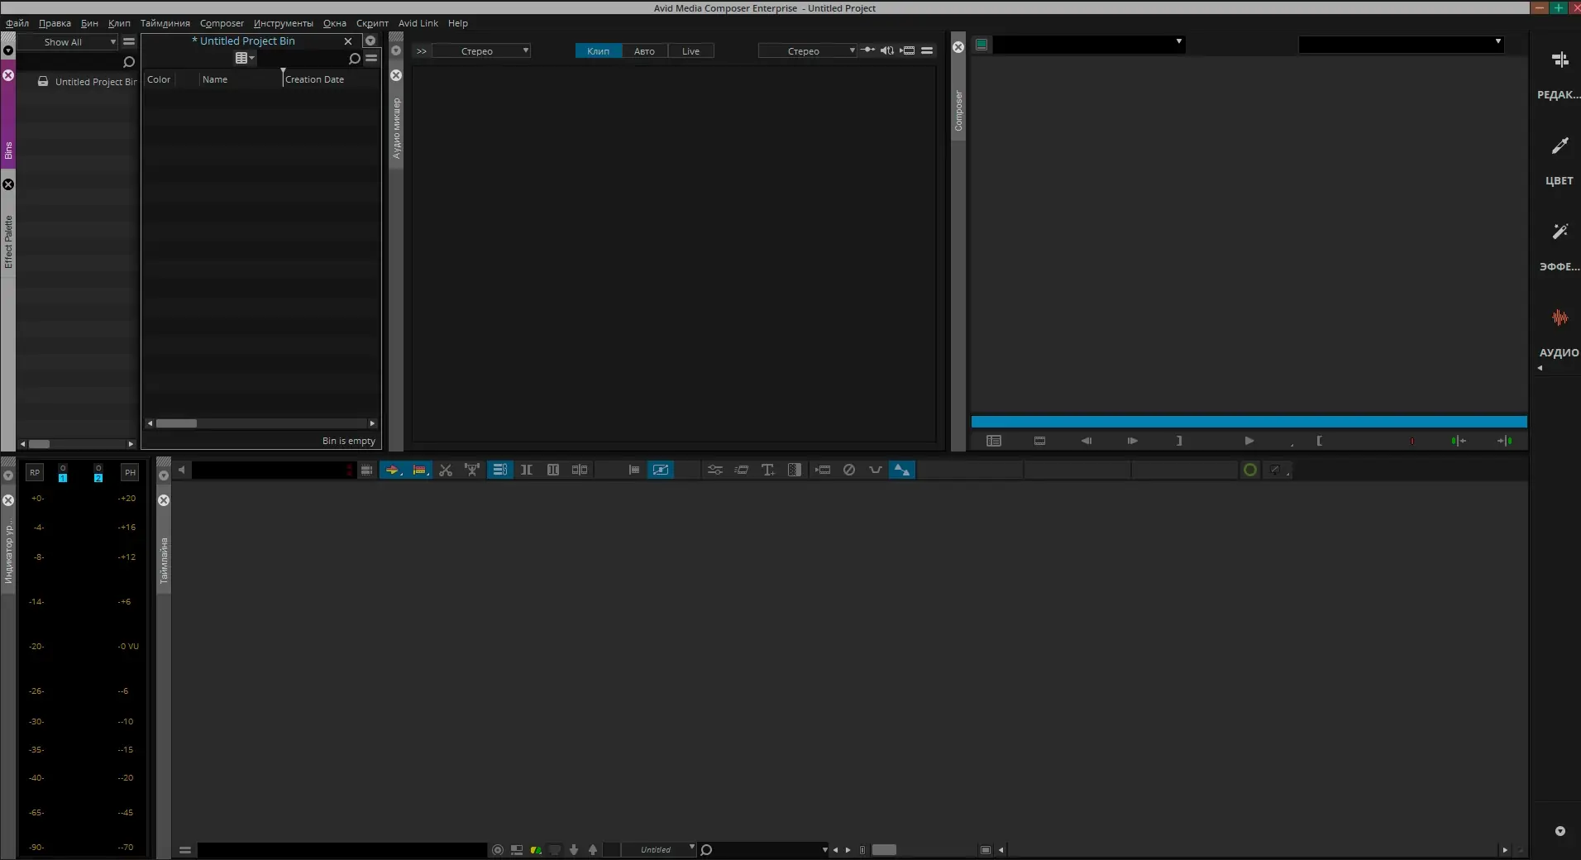Click the Extract tool in timeline toolbar

472,470
